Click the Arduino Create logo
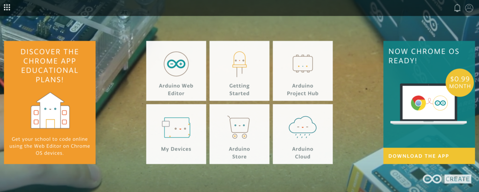Screen dimensions: 479x192 [447, 179]
